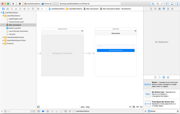The width and height of the screenshot is (180, 114).
Task: Switch to Assistant editor
Action: (x=158, y=4)
